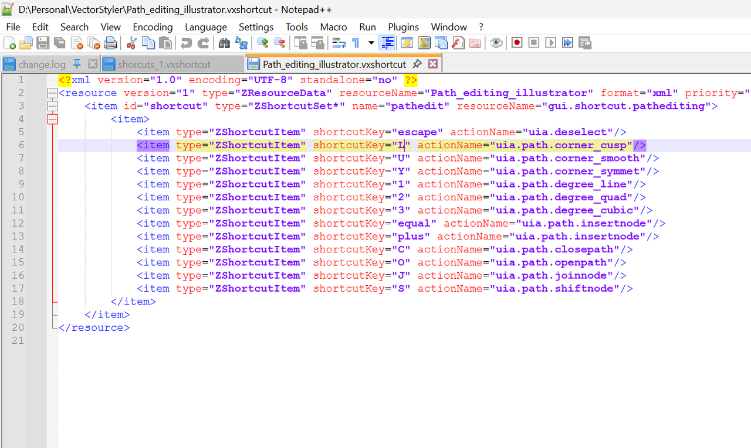Zoom out with the magnifier minus icon

279,43
